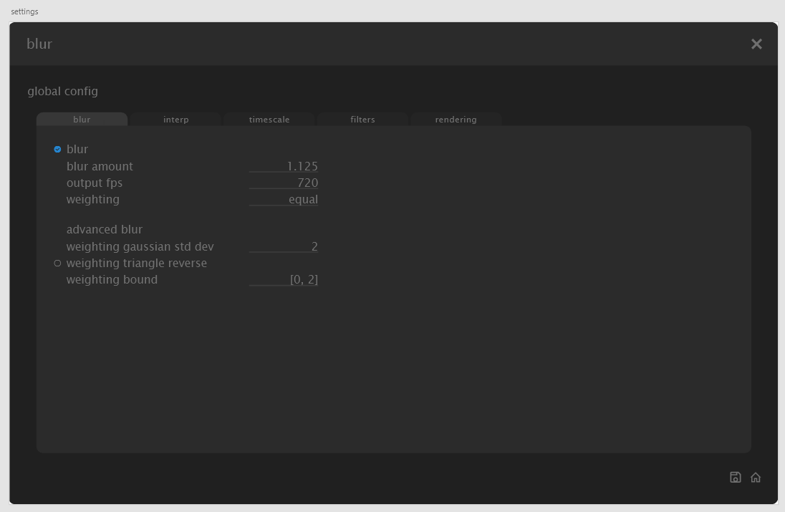Click the home icon to restore defaults
Image resolution: width=785 pixels, height=512 pixels.
[756, 477]
